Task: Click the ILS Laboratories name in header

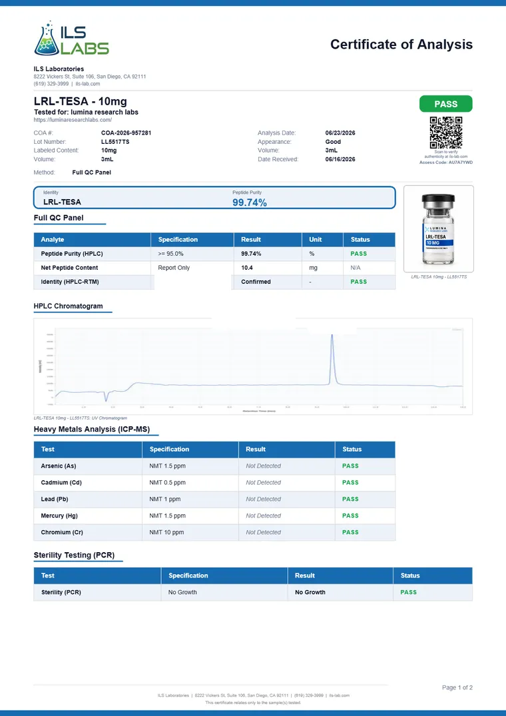Action: tap(59, 69)
